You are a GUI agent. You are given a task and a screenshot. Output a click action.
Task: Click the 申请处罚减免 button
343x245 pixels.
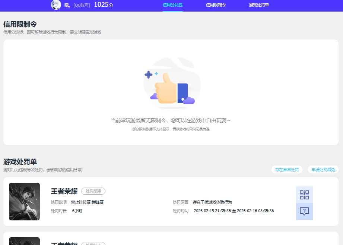(x=323, y=170)
